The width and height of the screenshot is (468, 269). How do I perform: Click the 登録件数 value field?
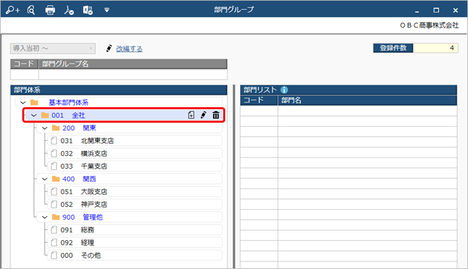(436, 48)
